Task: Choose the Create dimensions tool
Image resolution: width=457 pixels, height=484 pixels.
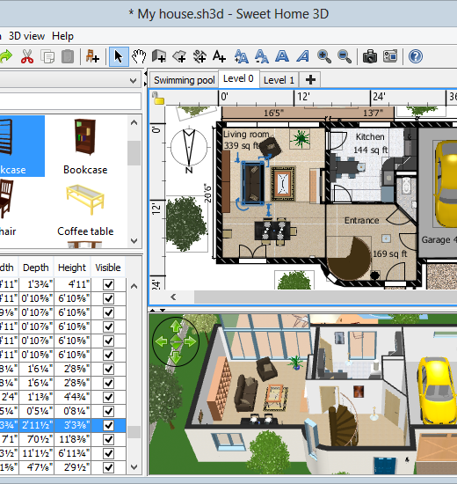Action: click(199, 57)
